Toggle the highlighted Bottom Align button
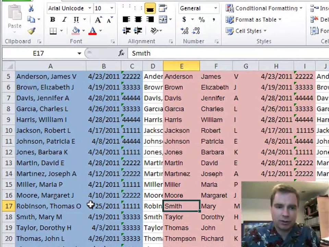This screenshot has width=329, height=247. click(150, 8)
